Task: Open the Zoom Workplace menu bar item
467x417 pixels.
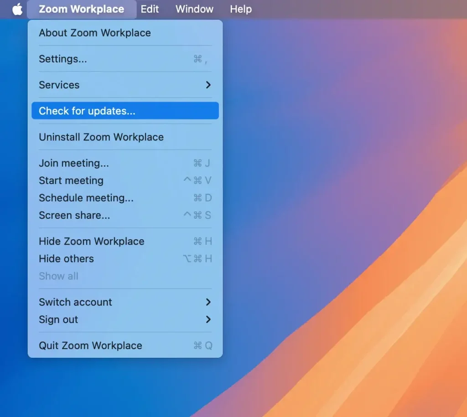Action: (82, 9)
